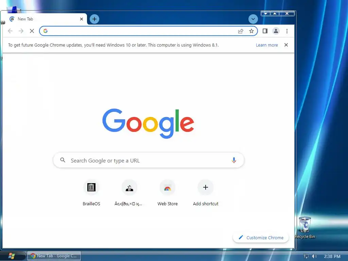The height and width of the screenshot is (261, 348).
Task: Go forward with the forward arrow
Action: tap(21, 31)
